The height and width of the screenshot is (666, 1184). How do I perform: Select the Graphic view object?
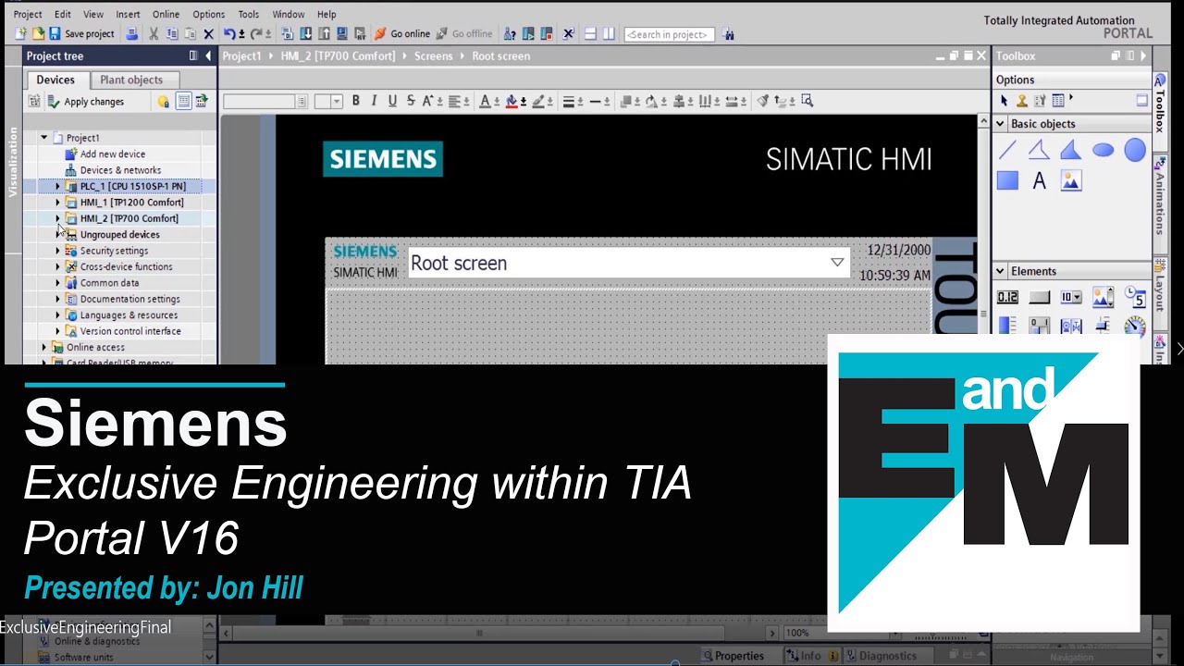coord(1070,181)
